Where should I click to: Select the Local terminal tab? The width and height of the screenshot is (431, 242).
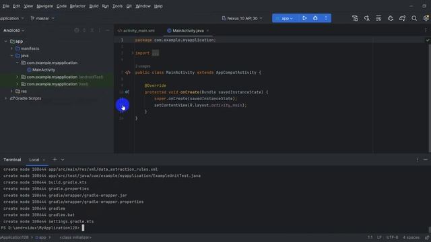[x=34, y=160]
